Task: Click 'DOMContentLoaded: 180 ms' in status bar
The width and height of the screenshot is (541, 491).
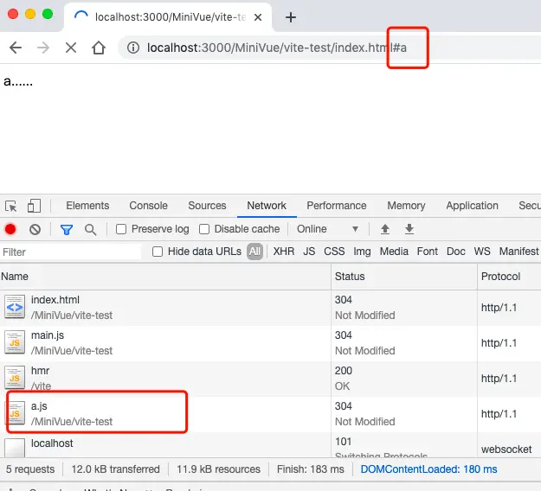Action: coord(428,469)
